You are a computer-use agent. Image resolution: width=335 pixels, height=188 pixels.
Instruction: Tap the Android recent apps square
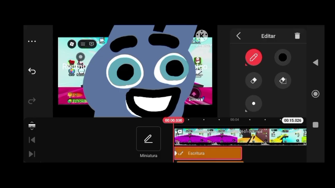point(315,125)
